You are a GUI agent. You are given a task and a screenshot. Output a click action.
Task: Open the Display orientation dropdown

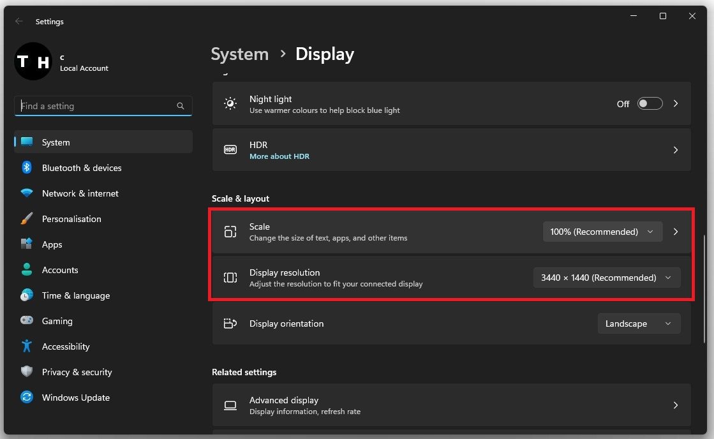[x=638, y=324]
